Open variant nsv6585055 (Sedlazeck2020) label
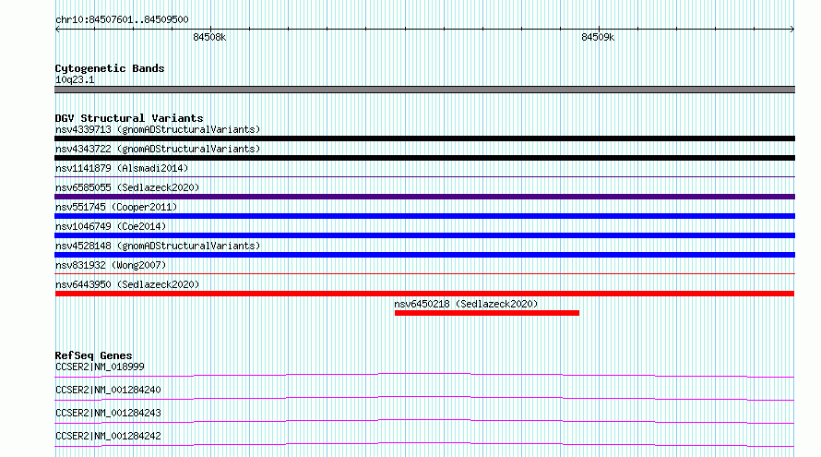Image resolution: width=821 pixels, height=457 pixels. click(x=127, y=187)
